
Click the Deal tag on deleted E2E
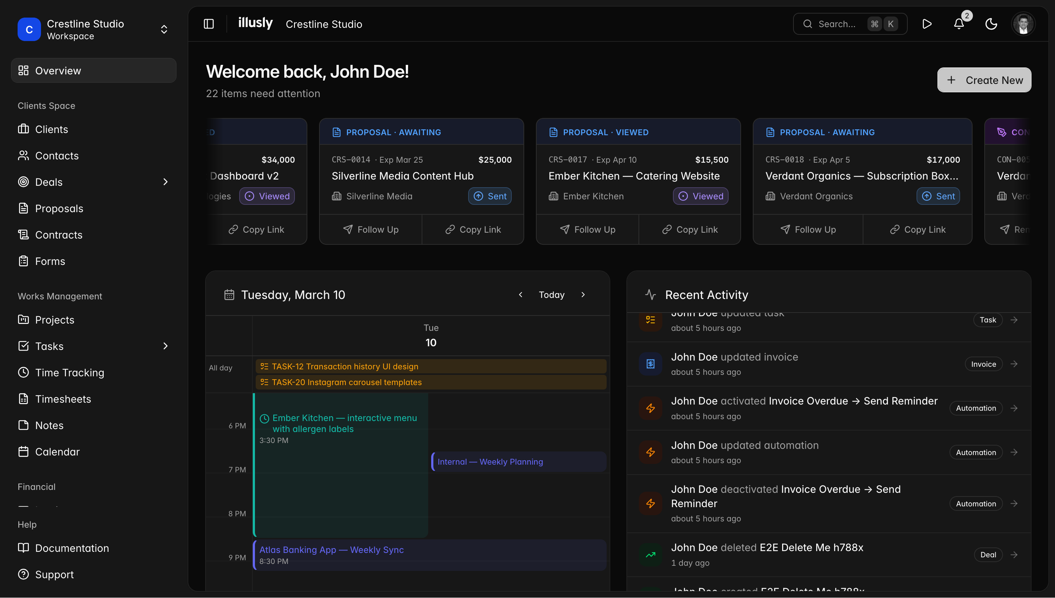point(988,554)
